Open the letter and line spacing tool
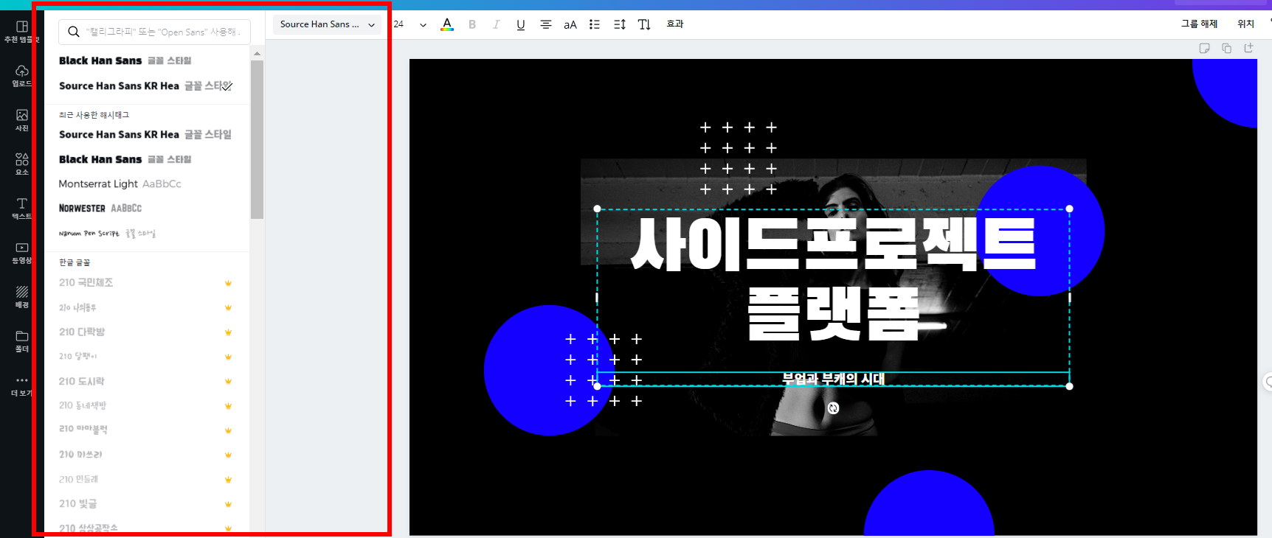The image size is (1272, 538). point(620,24)
